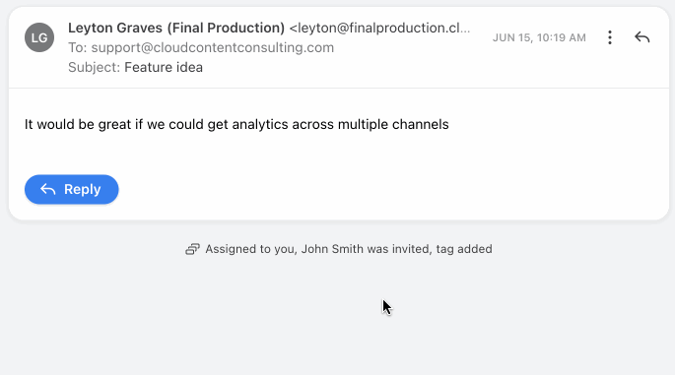Screen dimensions: 675x375
Task: Click the message body about analytics across channels
Action: coord(236,124)
